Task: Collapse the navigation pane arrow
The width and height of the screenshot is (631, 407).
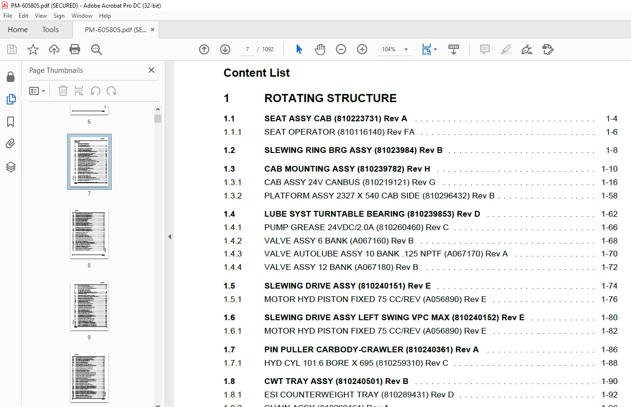Action: coord(170,237)
